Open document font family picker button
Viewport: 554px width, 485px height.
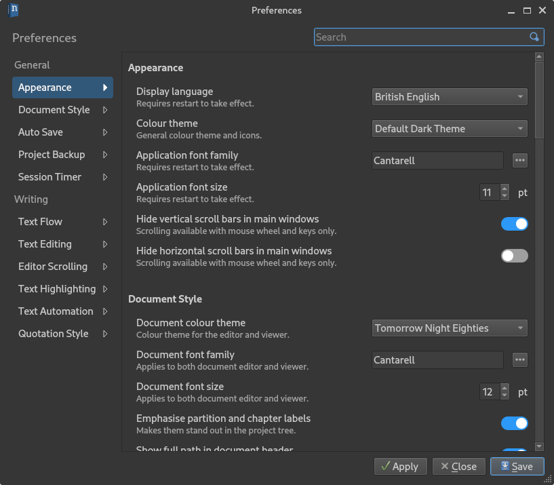tap(519, 360)
